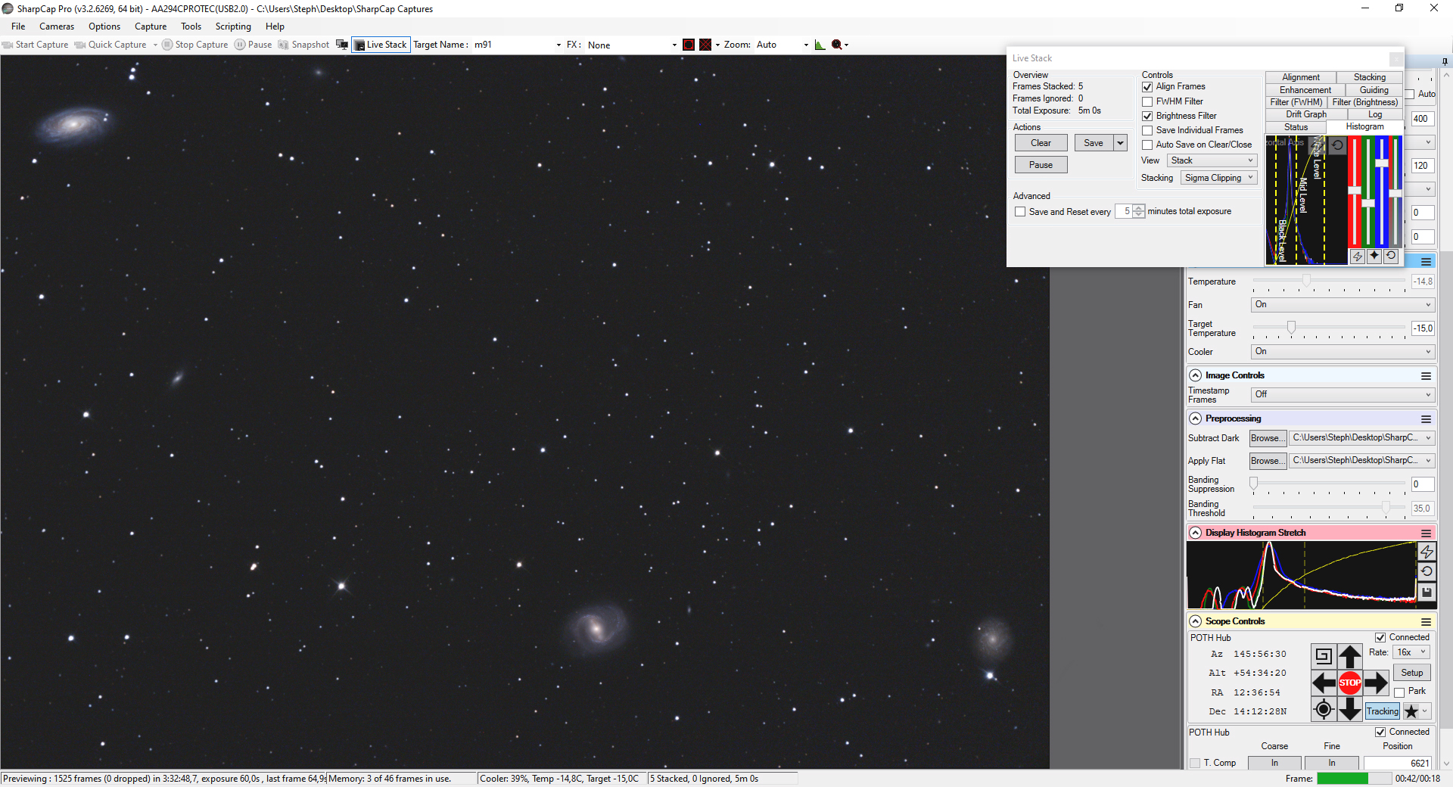The width and height of the screenshot is (1453, 787).
Task: Click the red STOP scope movement button
Action: [x=1349, y=683]
